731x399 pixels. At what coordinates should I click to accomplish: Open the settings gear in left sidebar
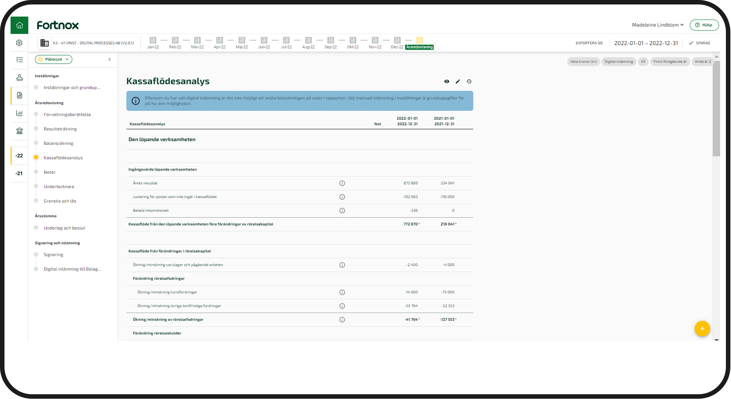(x=19, y=43)
